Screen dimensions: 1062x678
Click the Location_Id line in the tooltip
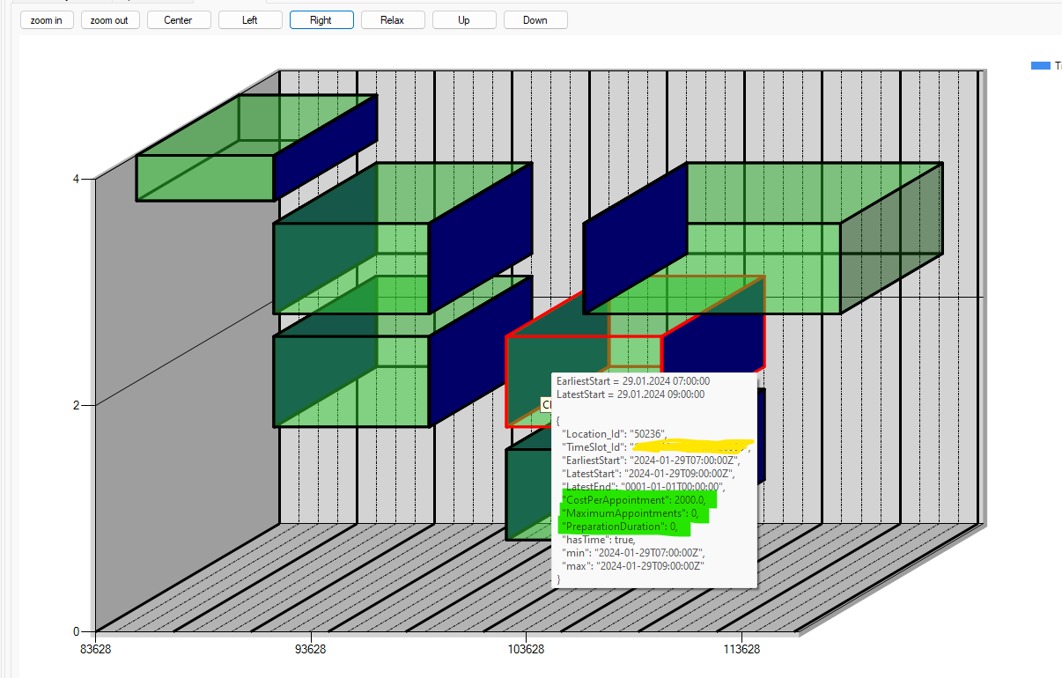click(614, 434)
